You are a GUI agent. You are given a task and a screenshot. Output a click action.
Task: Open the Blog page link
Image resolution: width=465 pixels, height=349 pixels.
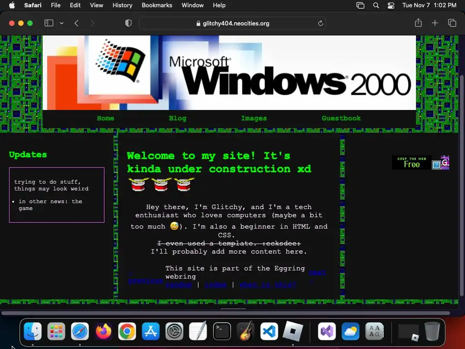[x=178, y=118]
